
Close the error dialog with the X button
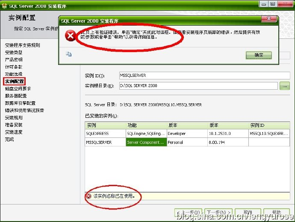tap(269, 19)
